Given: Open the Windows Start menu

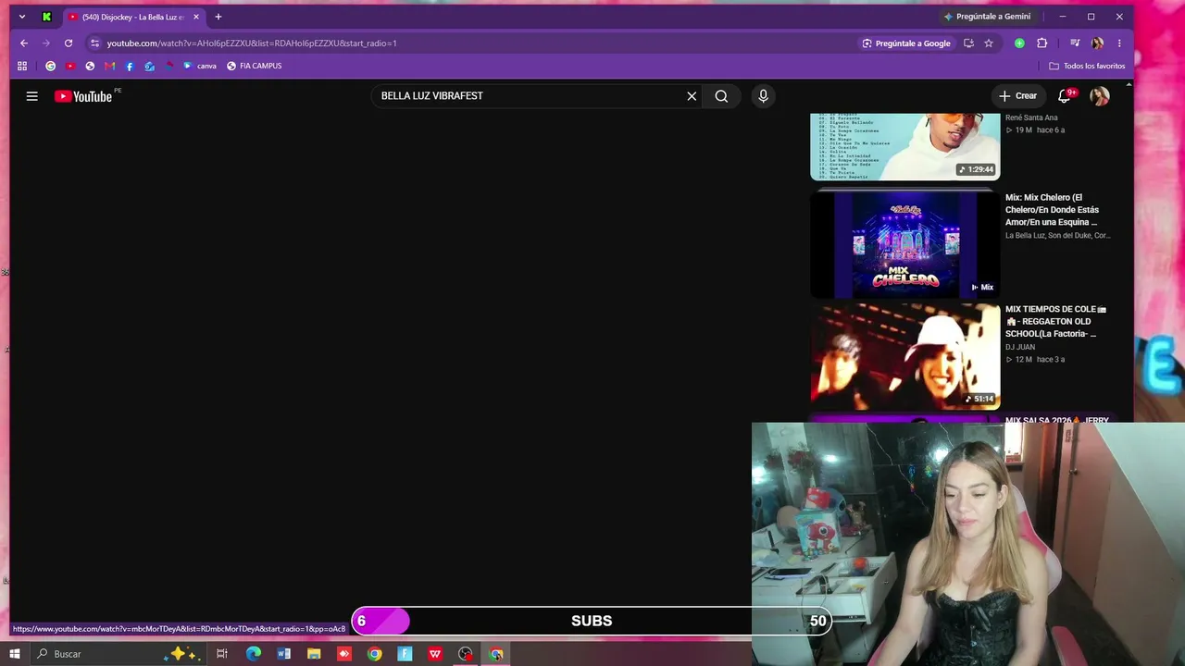Looking at the screenshot, I should point(14,654).
